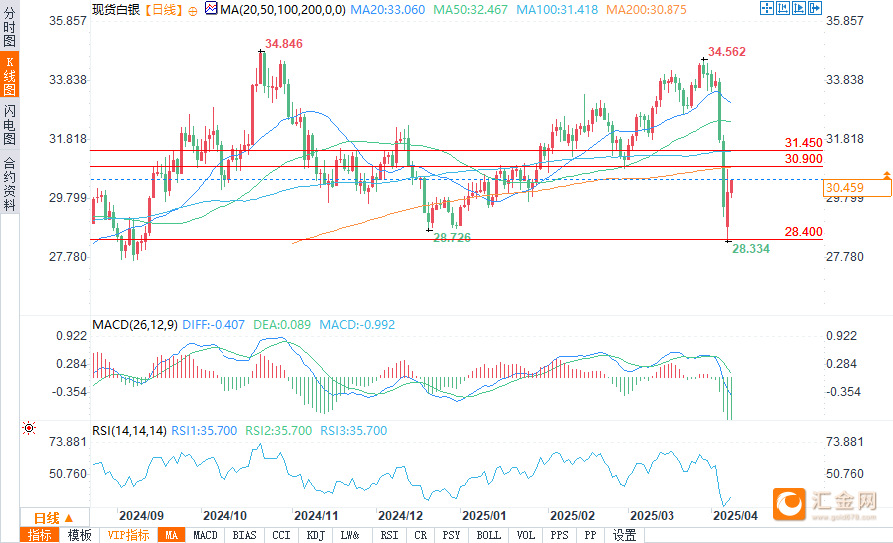This screenshot has height=543, width=893.
Task: Open the VIP指标 tab
Action: click(128, 535)
